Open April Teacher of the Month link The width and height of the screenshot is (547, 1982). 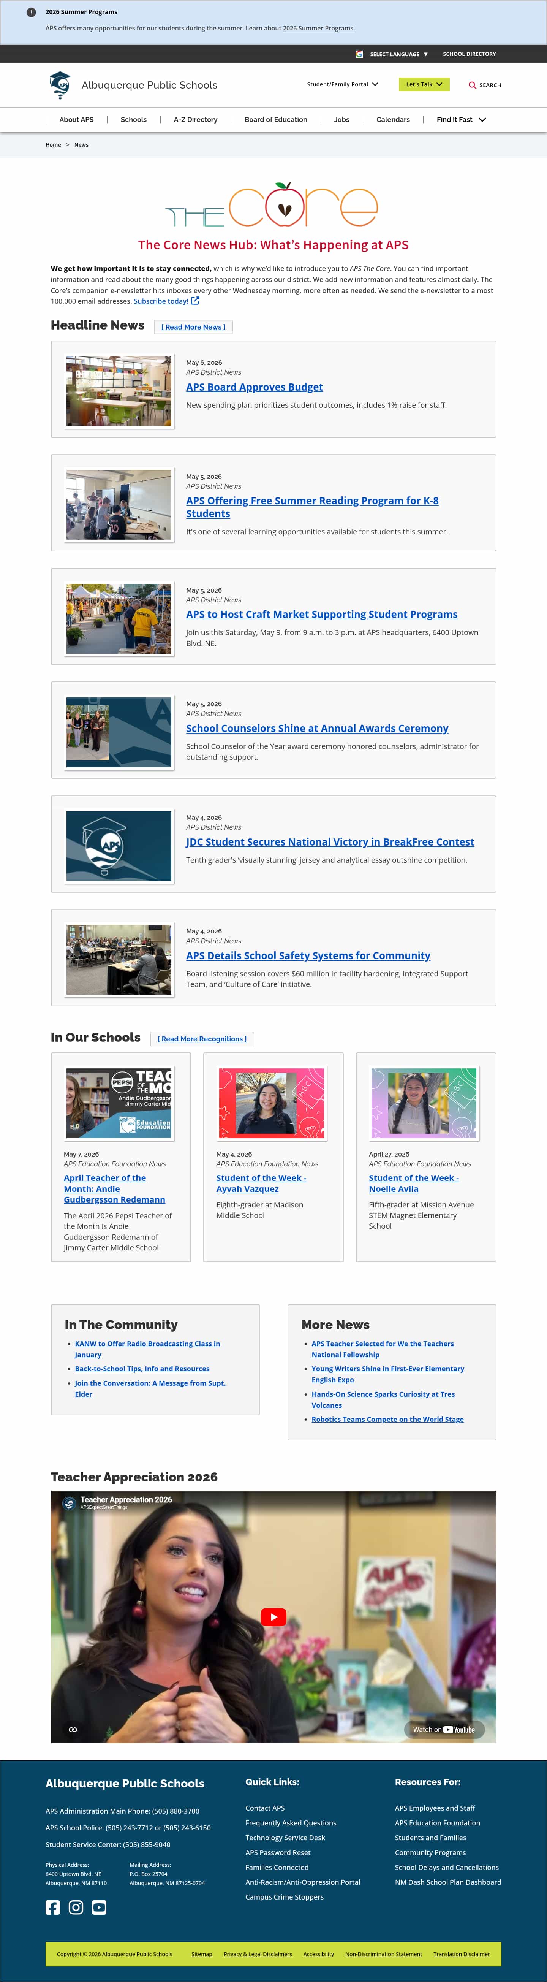click(x=115, y=1189)
